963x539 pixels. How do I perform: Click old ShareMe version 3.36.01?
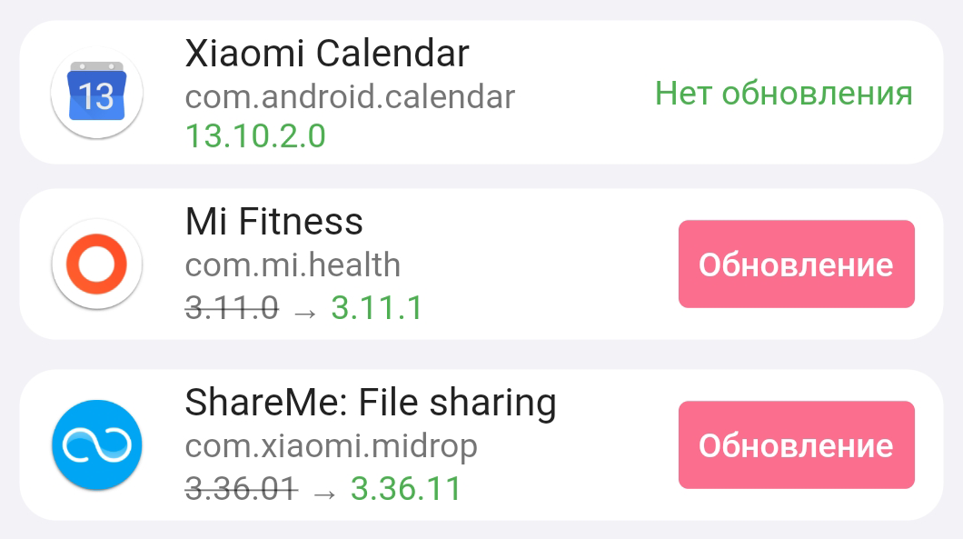pyautogui.click(x=242, y=489)
